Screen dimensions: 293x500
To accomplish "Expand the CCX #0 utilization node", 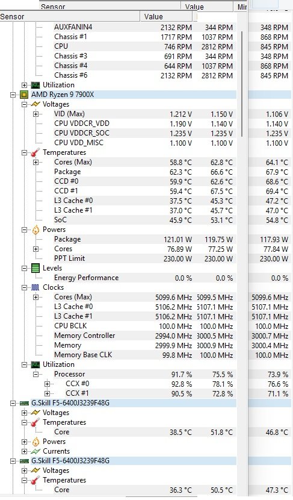I will (x=48, y=384).
